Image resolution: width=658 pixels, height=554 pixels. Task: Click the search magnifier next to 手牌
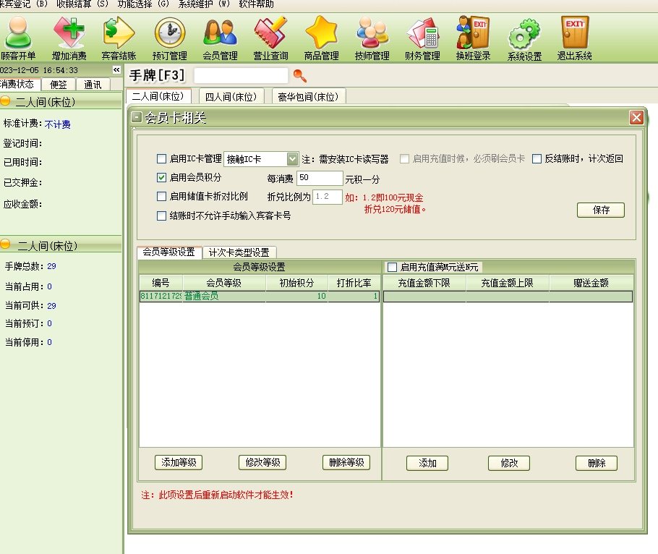[x=300, y=76]
